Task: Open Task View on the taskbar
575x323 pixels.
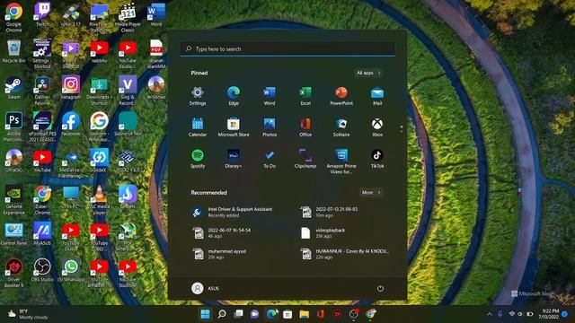Action: [238, 314]
